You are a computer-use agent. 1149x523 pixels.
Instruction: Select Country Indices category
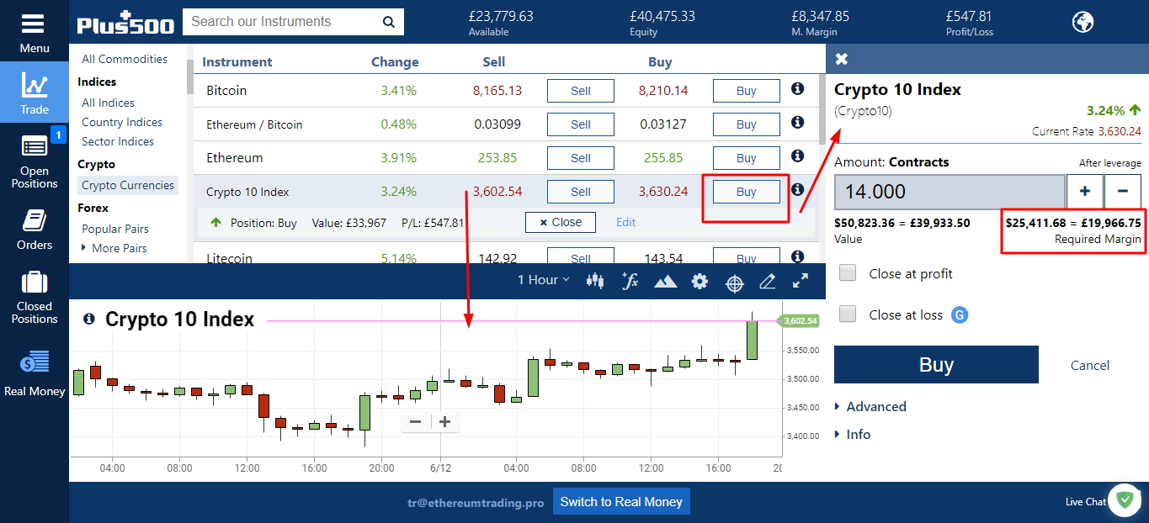122,122
